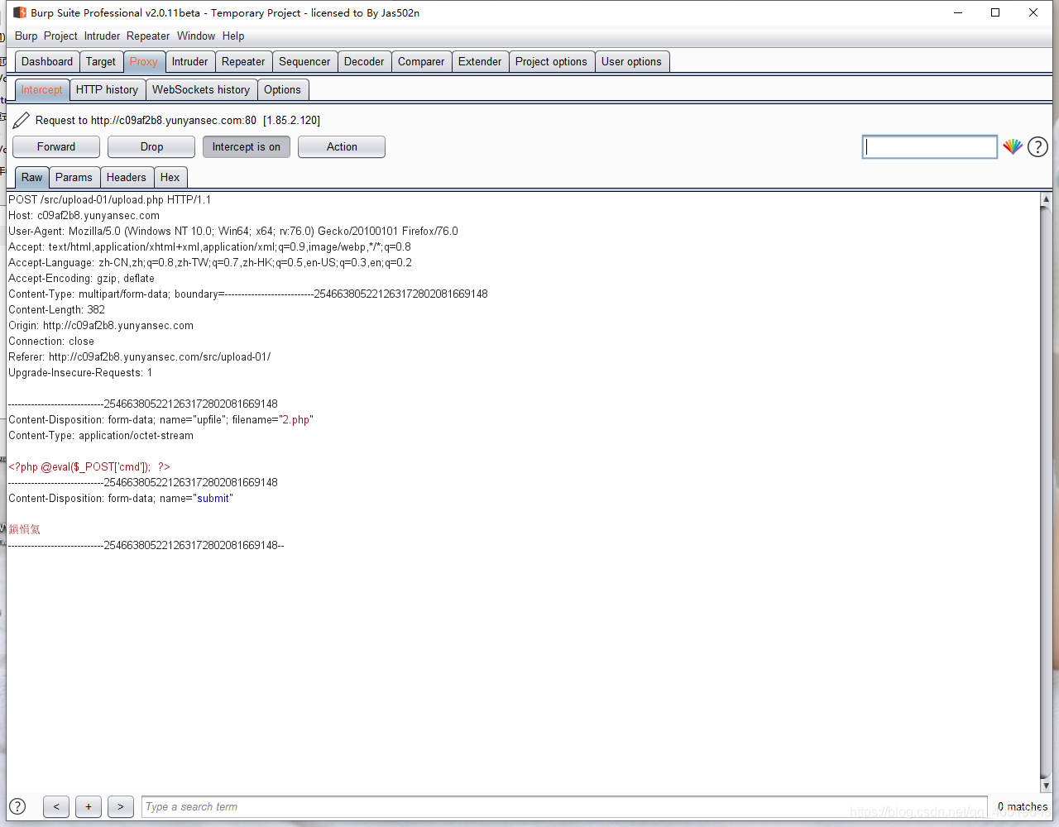Click the 'Content-Length: 382' line
This screenshot has width=1059, height=827.
click(56, 310)
